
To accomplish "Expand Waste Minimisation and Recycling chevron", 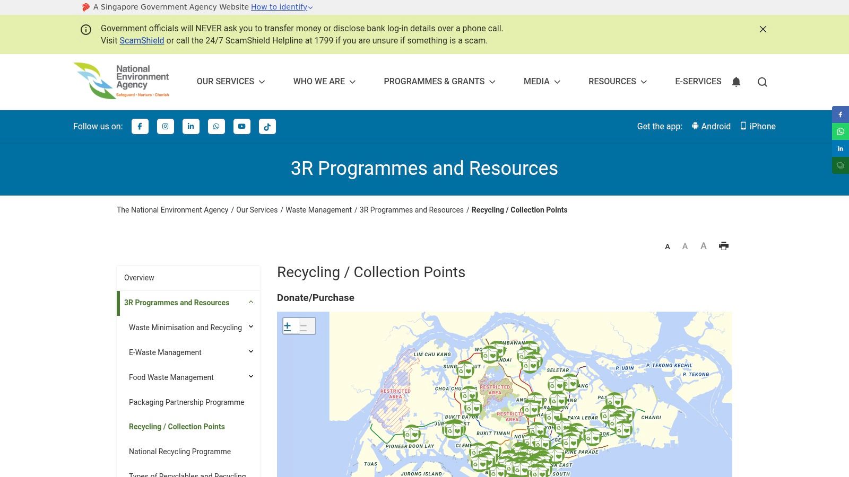I will pos(251,327).
